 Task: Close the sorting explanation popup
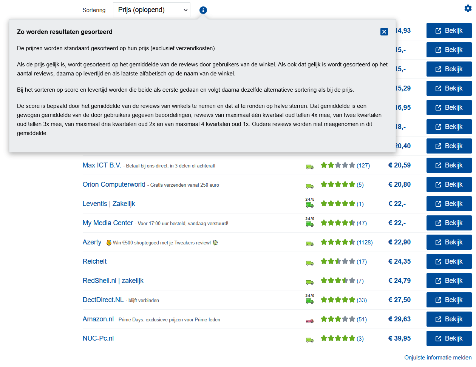point(384,32)
